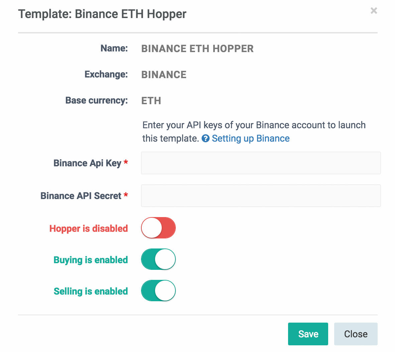Click the Selling is enabled label
Image resolution: width=395 pixels, height=352 pixels.
click(x=91, y=291)
